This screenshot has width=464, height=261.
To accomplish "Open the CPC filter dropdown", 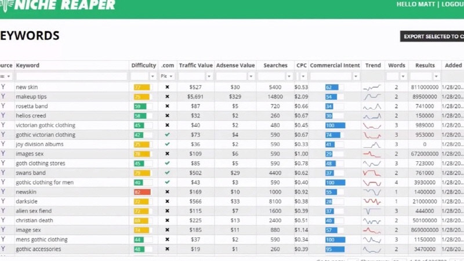I will tap(303, 77).
